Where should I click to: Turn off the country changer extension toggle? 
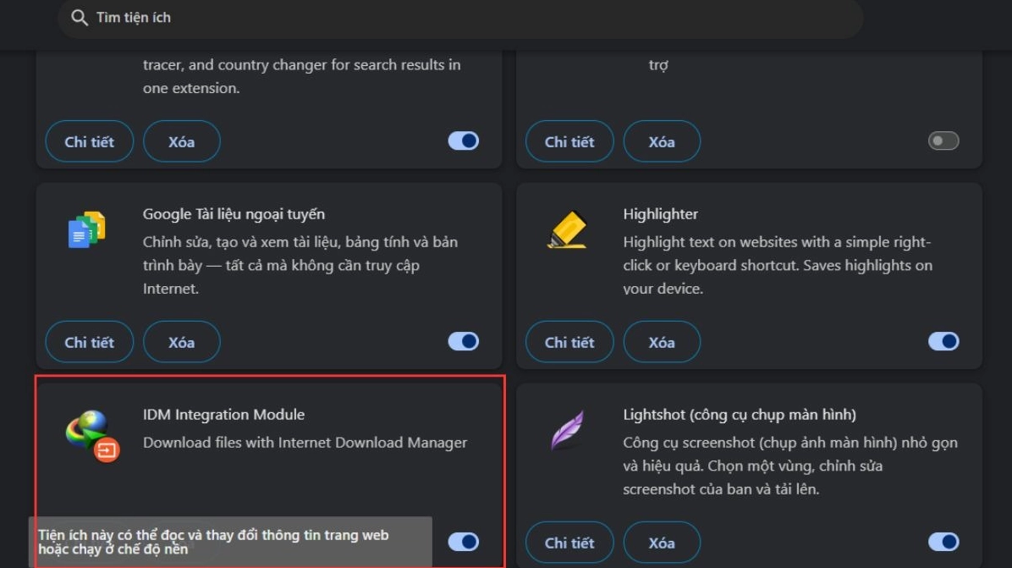[464, 141]
